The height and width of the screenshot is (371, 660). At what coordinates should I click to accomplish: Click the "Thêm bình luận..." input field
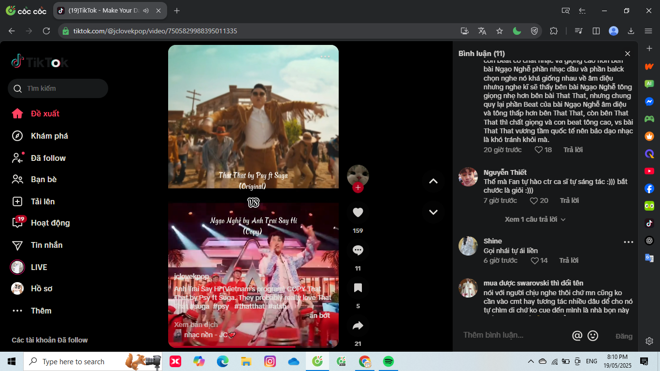click(x=512, y=335)
